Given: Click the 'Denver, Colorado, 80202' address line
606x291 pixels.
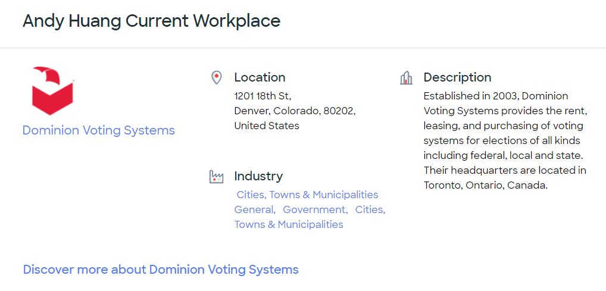Looking at the screenshot, I should [295, 111].
